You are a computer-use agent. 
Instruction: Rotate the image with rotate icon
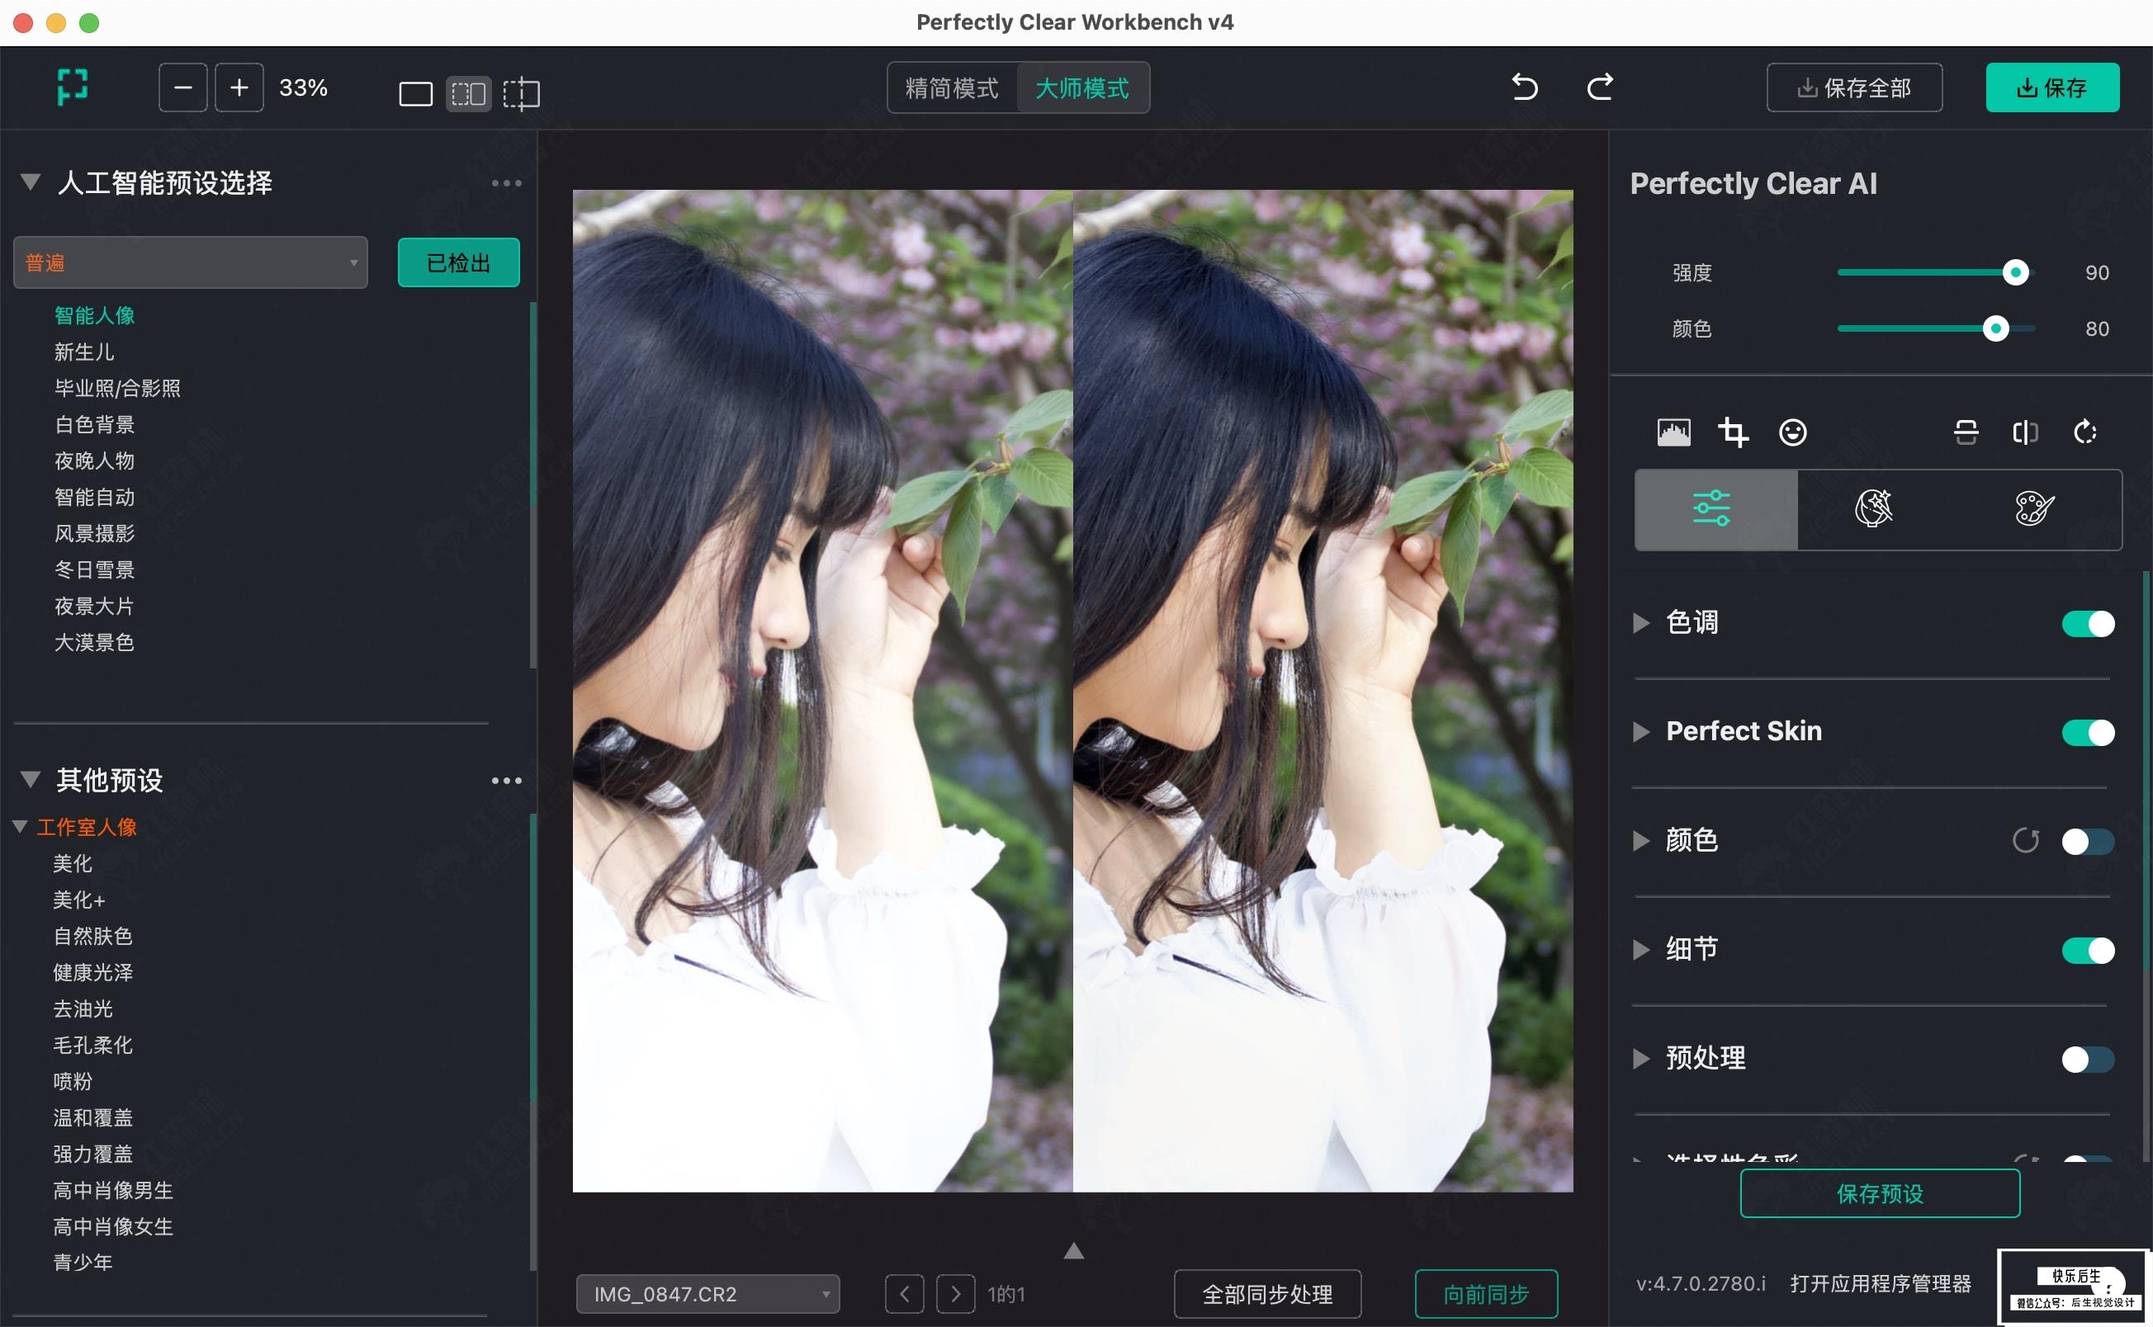click(x=2084, y=432)
